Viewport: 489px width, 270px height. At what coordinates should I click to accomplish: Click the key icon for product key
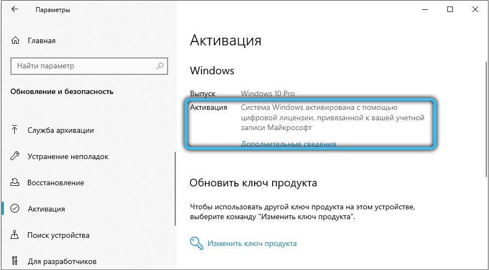(x=195, y=243)
